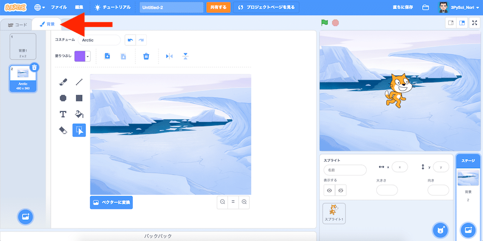Switch to large stage layout

click(461, 23)
